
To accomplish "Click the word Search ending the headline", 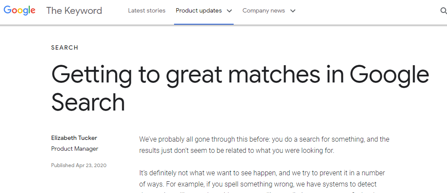I will [88, 102].
